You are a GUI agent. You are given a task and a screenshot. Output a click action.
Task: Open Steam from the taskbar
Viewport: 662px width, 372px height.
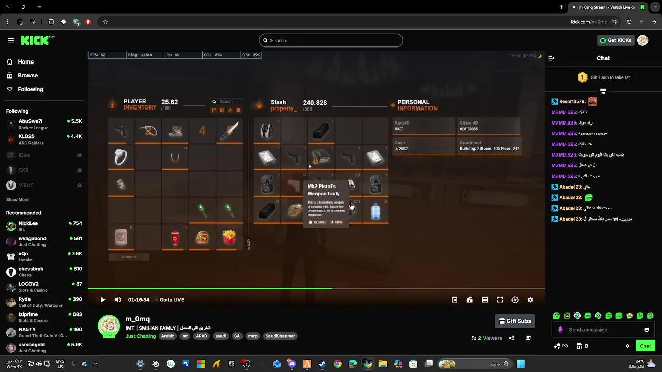point(322,364)
